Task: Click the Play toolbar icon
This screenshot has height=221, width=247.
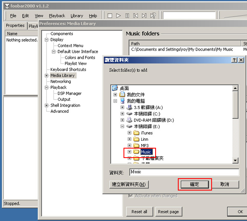Action: coord(118,16)
